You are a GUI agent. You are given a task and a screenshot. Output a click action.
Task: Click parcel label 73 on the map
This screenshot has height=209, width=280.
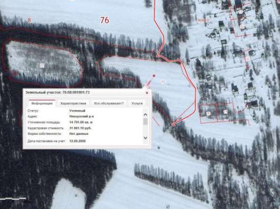(x=163, y=82)
